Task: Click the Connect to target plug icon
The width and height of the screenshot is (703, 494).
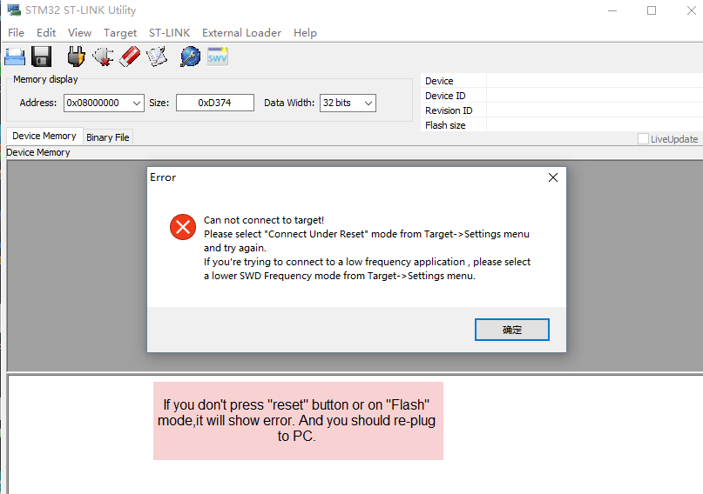Action: tap(76, 57)
